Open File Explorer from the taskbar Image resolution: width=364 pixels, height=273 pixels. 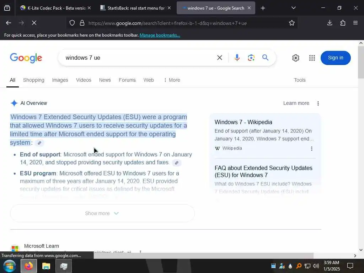click(46, 266)
